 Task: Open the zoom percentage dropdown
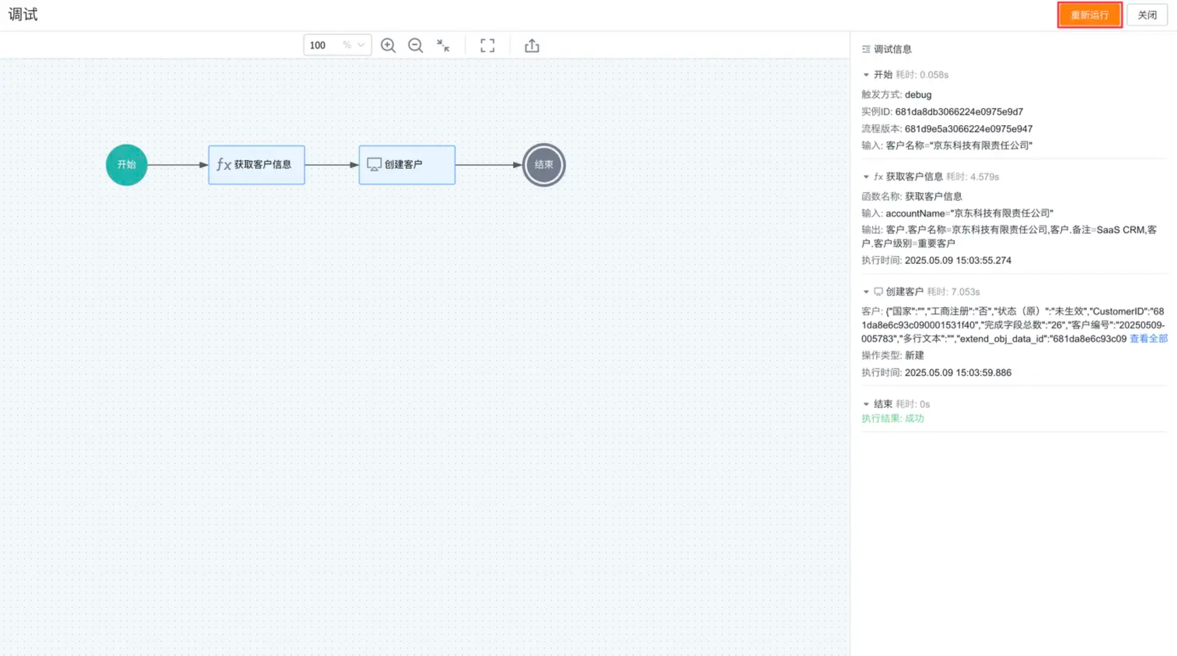point(361,45)
